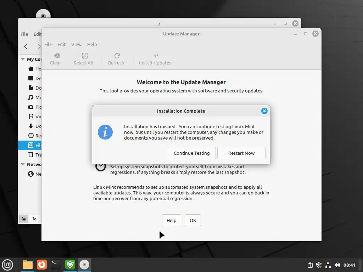The height and width of the screenshot is (272, 363).
Task: Click the clock icon beside snapshot text
Action: tap(101, 167)
